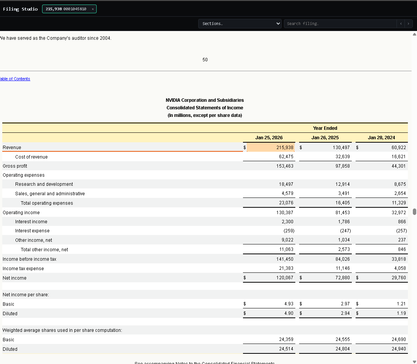Click Consolidated Statements of Income title
Viewport: 417px width, 364px height.
tap(205, 108)
